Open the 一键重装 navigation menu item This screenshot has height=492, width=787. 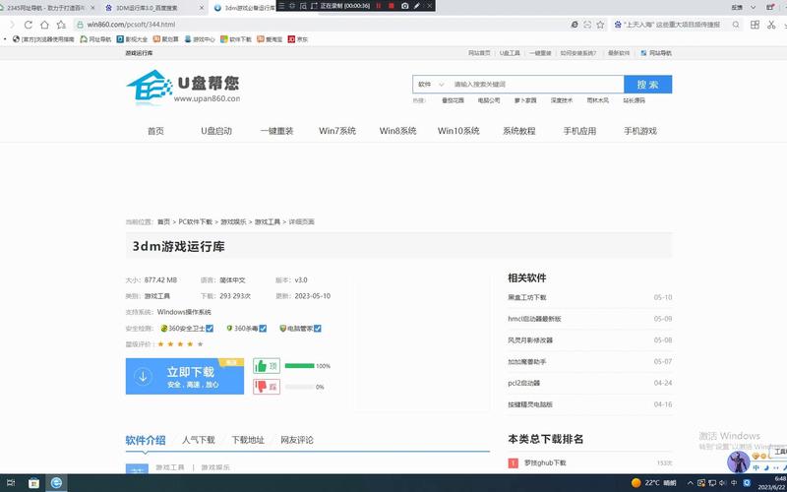276,131
